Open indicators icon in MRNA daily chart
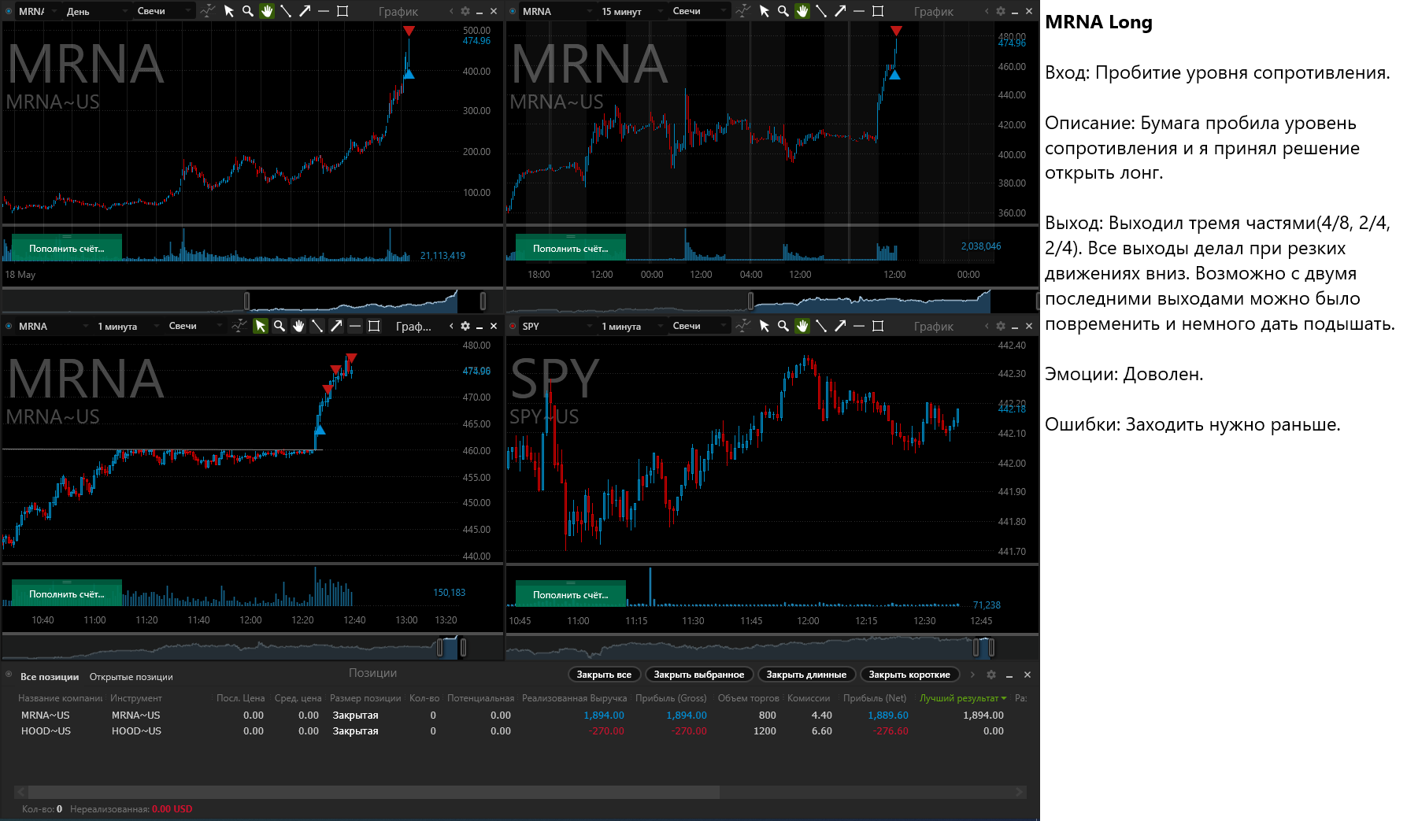 coord(207,11)
